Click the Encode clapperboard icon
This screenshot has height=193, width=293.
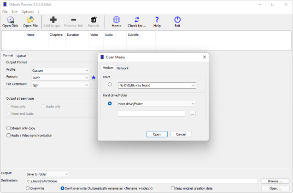pyautogui.click(x=94, y=20)
